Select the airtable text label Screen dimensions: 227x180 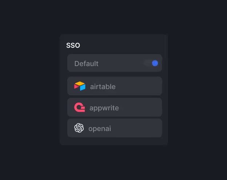pos(103,87)
